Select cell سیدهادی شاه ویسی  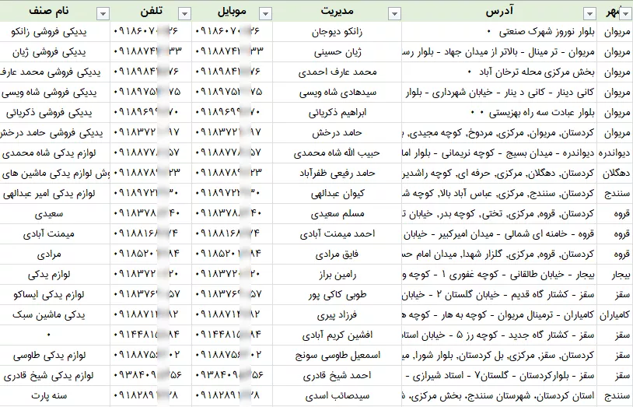pos(337,92)
